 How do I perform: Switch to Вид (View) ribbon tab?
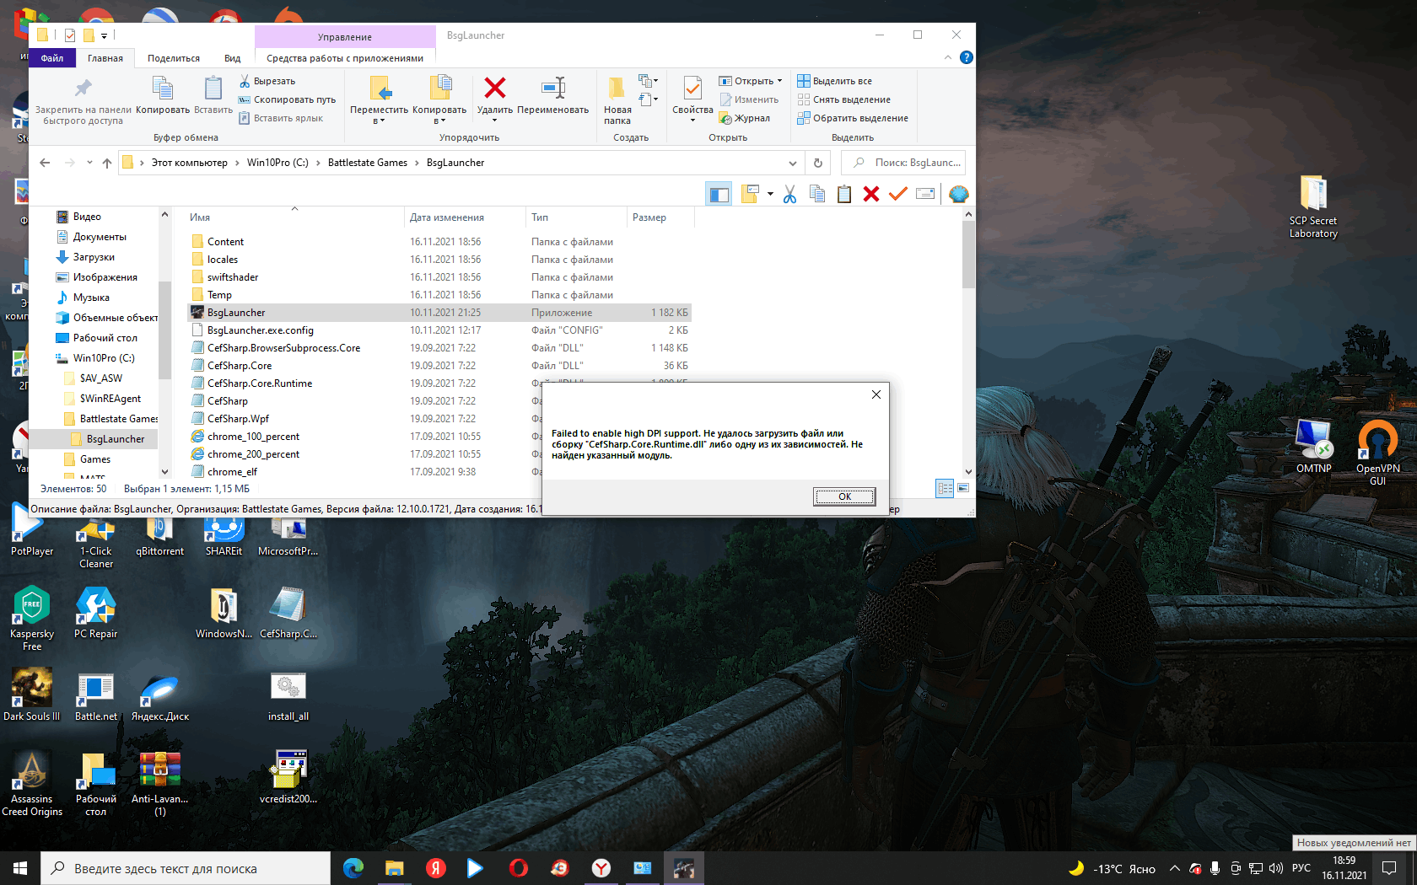233,58
